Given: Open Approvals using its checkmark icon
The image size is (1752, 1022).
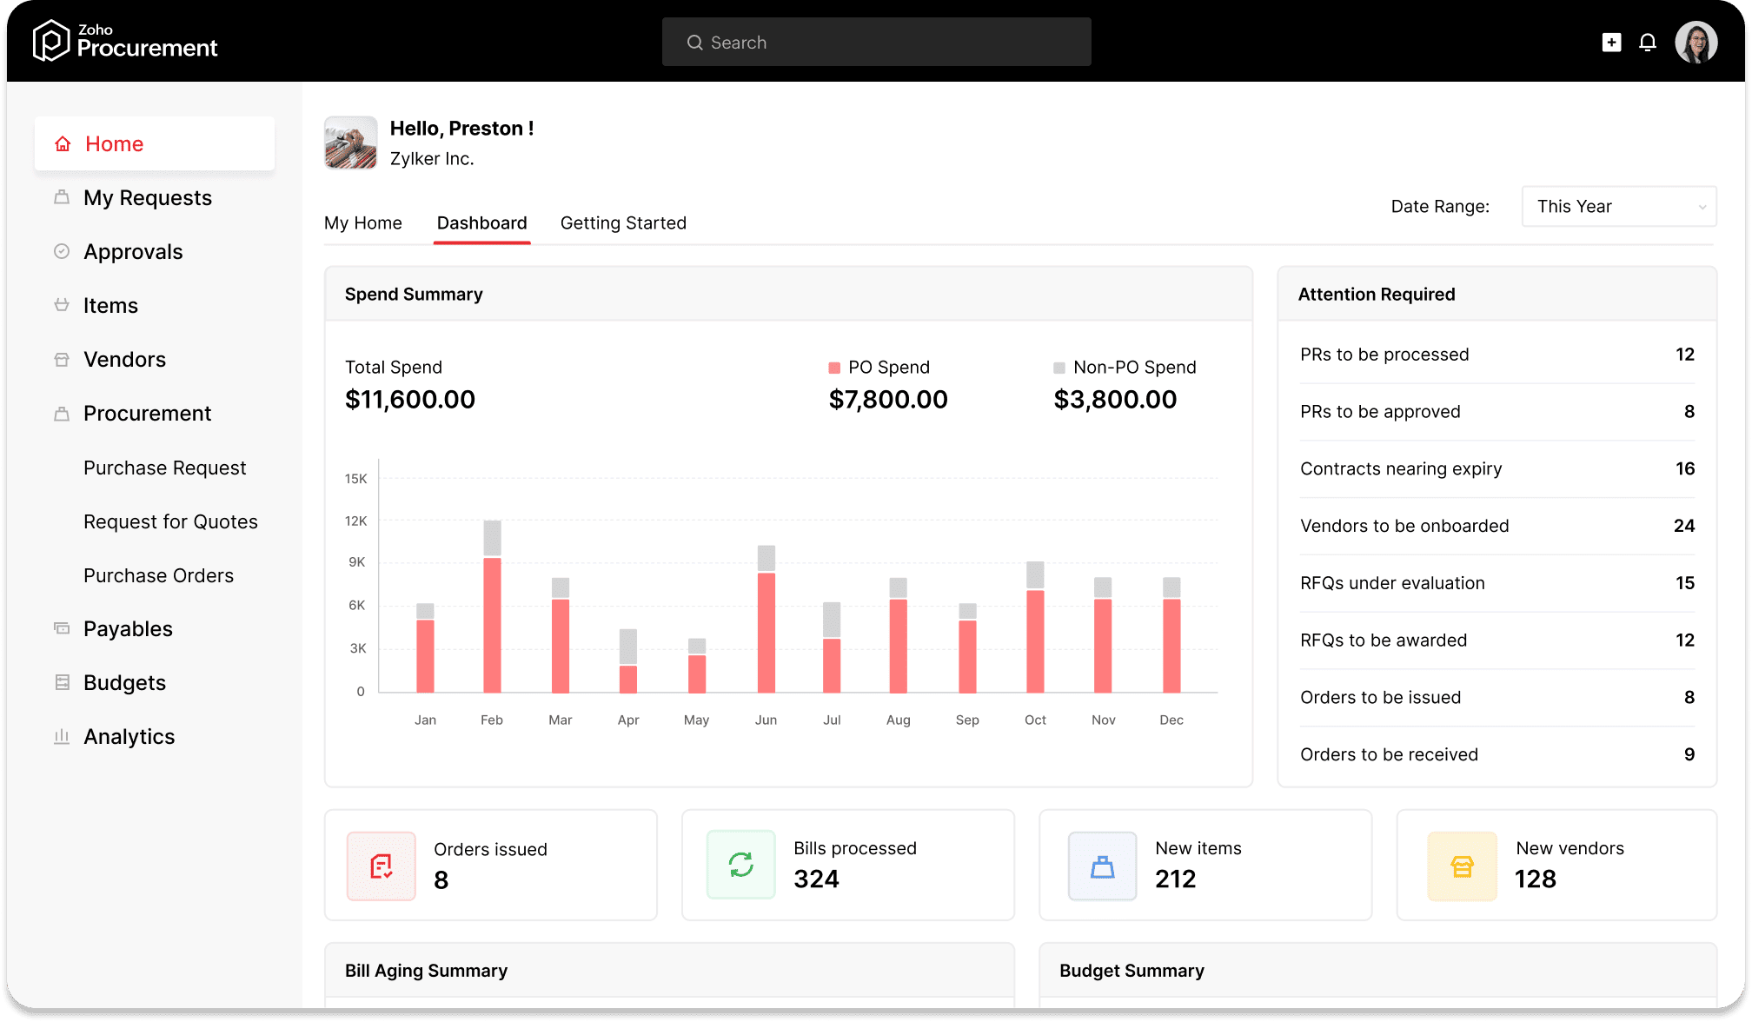Looking at the screenshot, I should (62, 251).
